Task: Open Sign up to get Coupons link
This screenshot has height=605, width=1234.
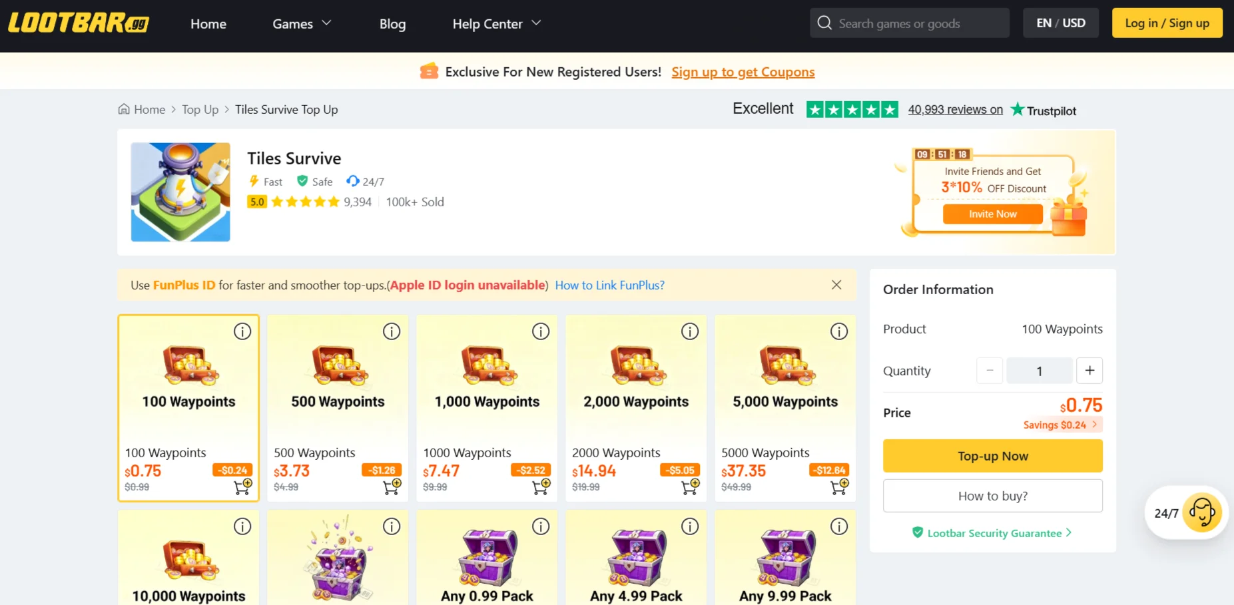Action: [743, 72]
